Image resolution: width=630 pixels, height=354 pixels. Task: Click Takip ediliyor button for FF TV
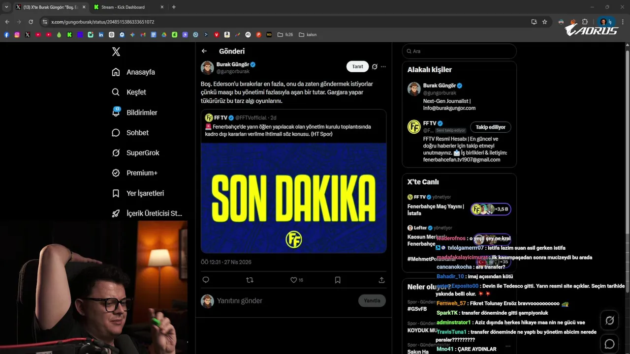(x=491, y=127)
